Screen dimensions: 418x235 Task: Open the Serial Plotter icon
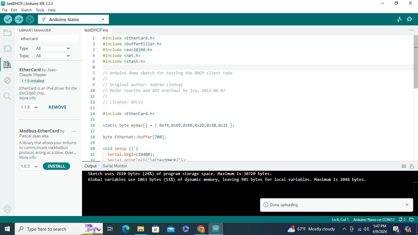pos(399,19)
